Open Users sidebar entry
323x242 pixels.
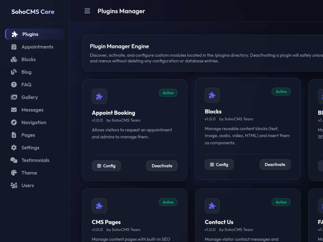35,186
